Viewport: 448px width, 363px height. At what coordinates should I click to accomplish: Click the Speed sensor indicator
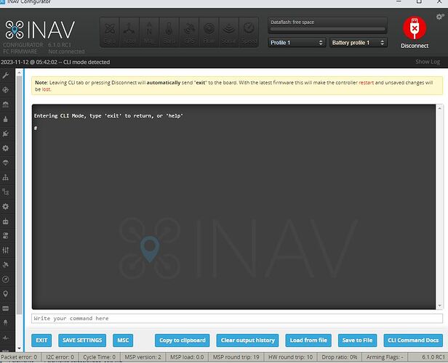coord(249,32)
